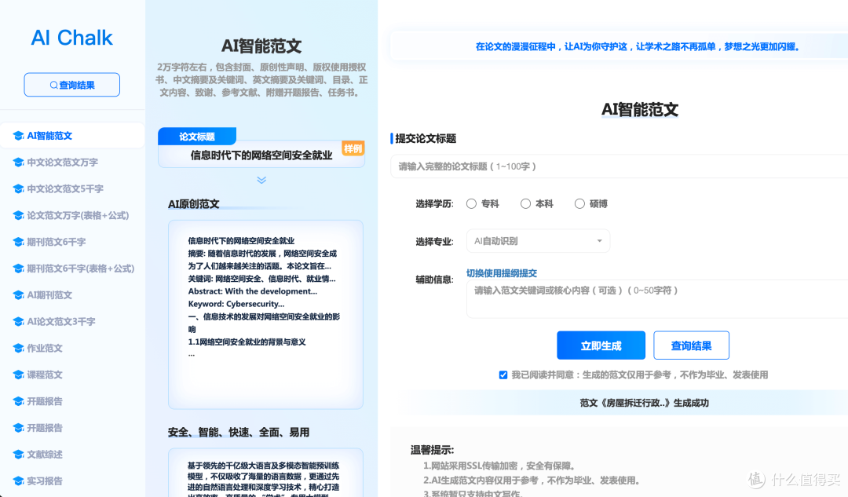Click the AI原创范文 sample preview card
The height and width of the screenshot is (497, 848).
pyautogui.click(x=265, y=314)
